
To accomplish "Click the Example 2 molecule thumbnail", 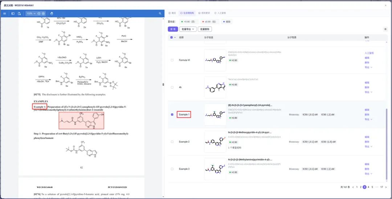I will click(x=215, y=142).
